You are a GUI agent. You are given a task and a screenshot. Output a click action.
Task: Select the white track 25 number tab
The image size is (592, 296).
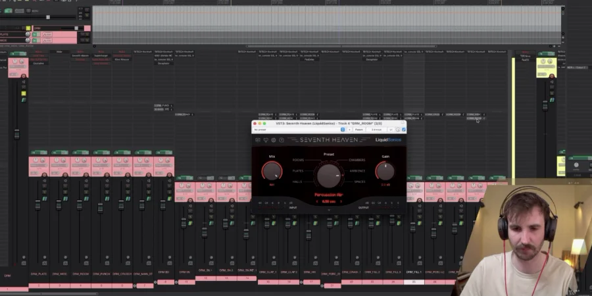(x=414, y=282)
